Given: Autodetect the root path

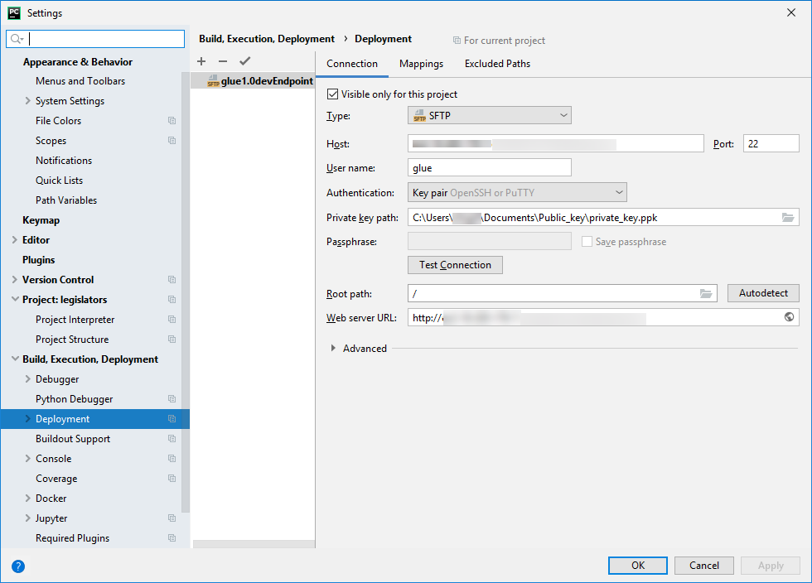Looking at the screenshot, I should pyautogui.click(x=762, y=293).
